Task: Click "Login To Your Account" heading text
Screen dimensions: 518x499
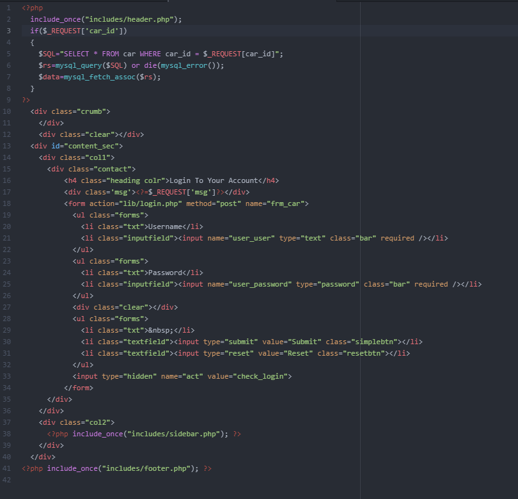Action: pos(214,180)
